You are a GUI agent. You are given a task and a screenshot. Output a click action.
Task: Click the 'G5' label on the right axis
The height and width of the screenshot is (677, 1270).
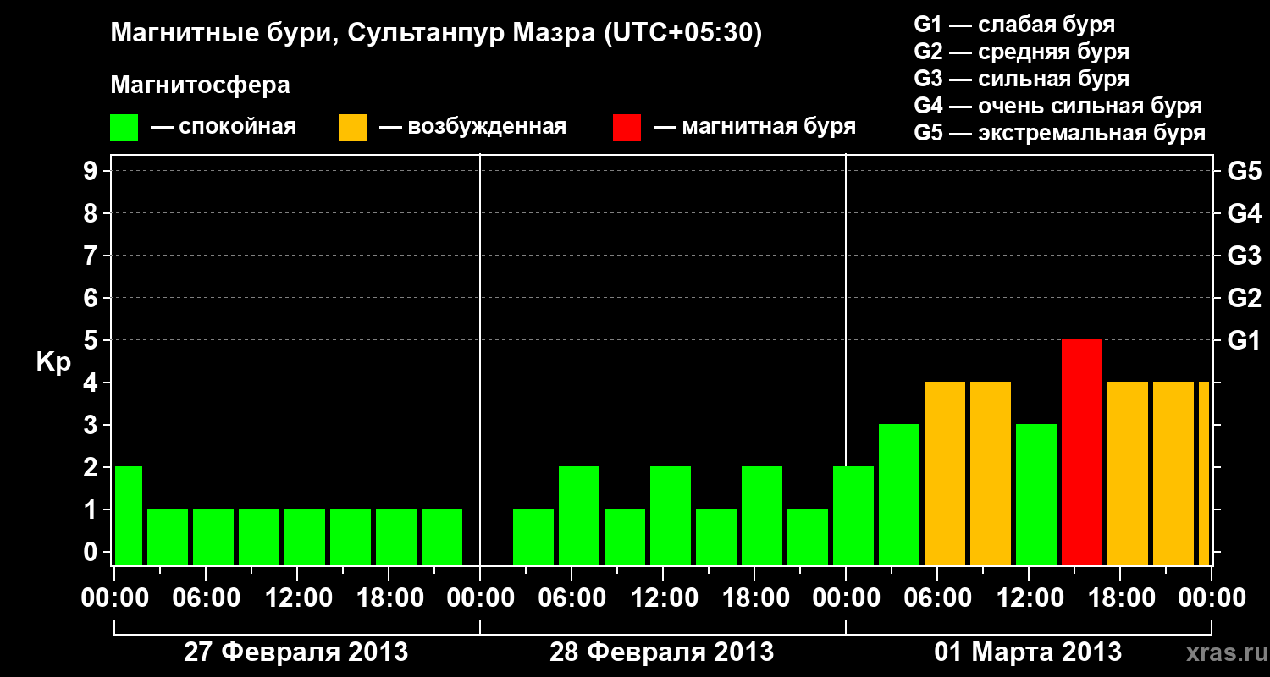click(x=1244, y=171)
